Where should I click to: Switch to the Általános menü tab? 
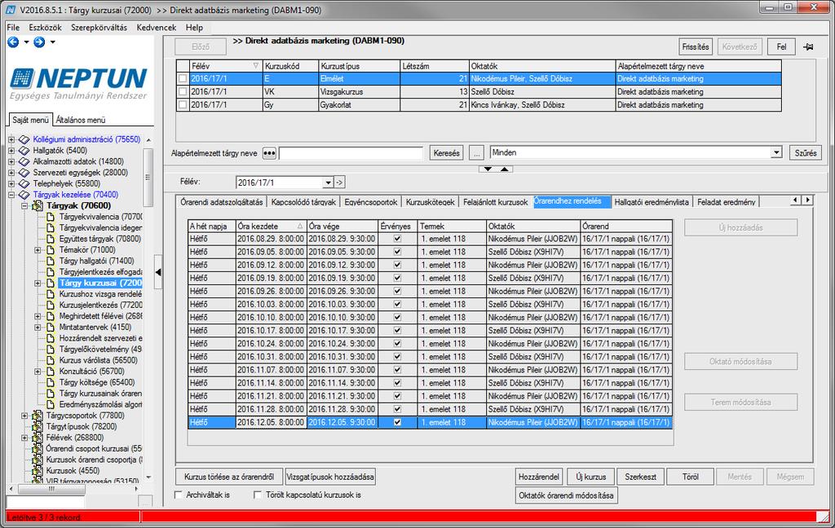(81, 121)
